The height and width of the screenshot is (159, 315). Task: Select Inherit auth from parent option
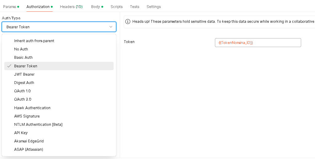(59, 41)
